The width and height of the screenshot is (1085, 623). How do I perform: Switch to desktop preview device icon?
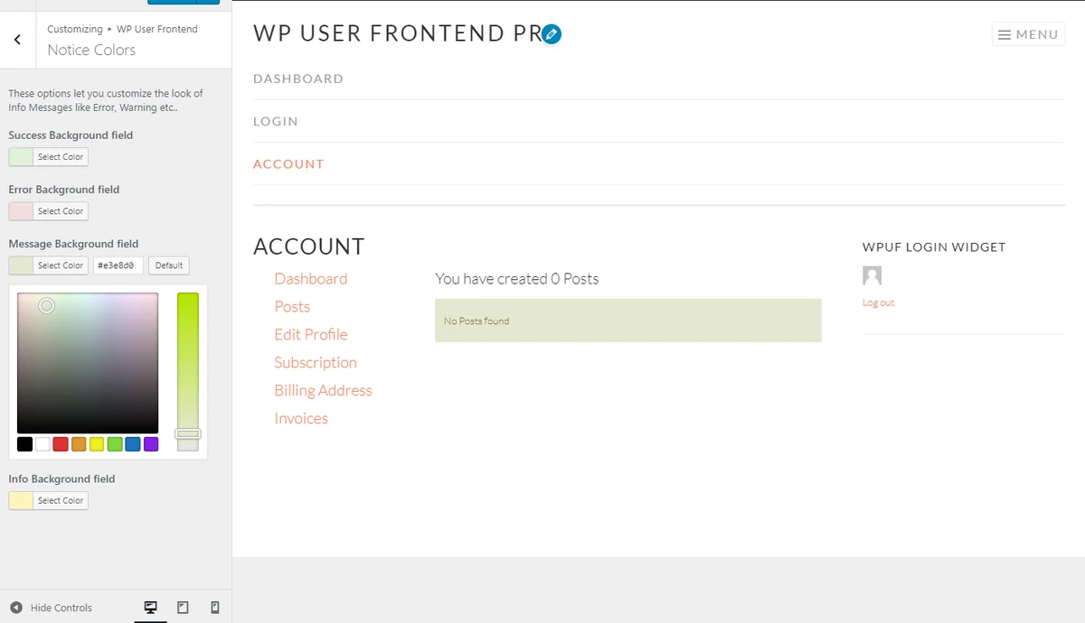click(x=151, y=608)
